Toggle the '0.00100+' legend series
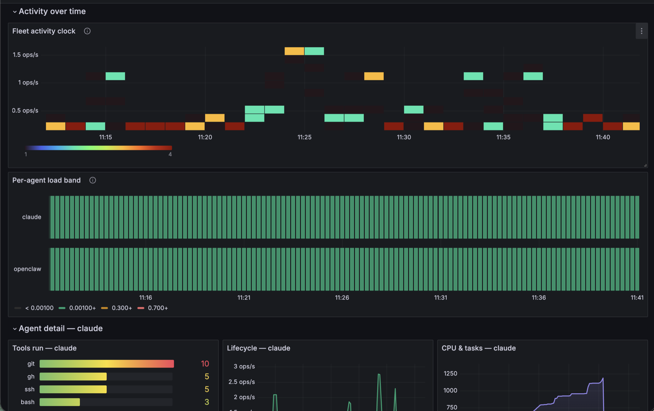The height and width of the screenshot is (411, 654). tap(77, 308)
